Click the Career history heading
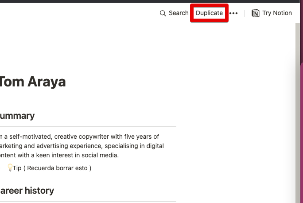303x203 pixels. (27, 191)
